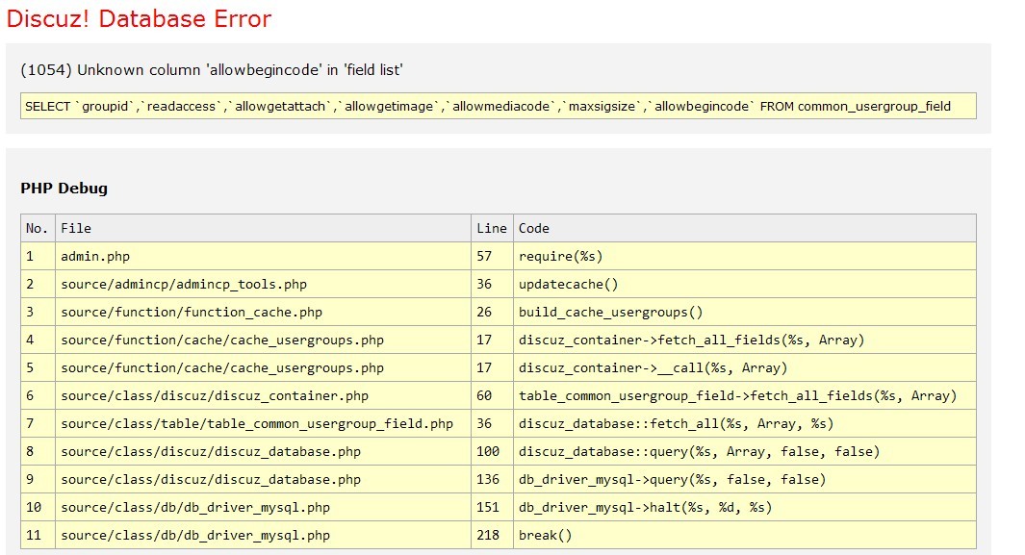Click 'discuz_database::query' code cell
This screenshot has width=1025, height=555.
745,451
